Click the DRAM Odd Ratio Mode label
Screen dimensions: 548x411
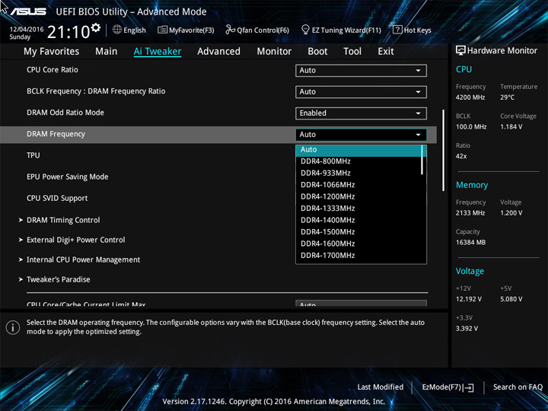click(65, 113)
